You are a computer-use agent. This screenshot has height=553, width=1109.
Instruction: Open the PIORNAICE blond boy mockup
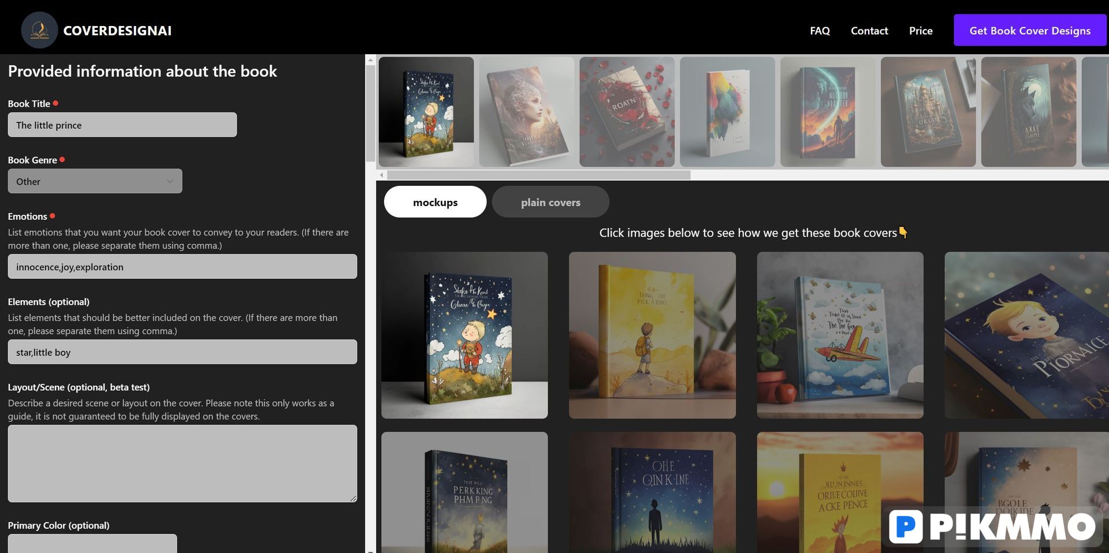(x=1027, y=335)
